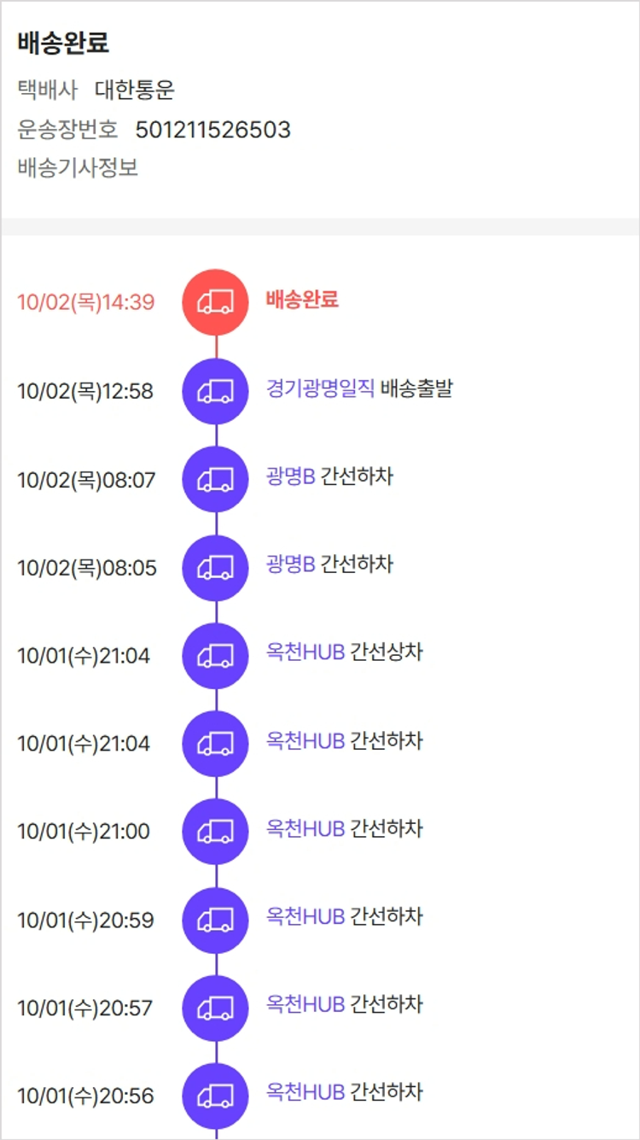Image resolution: width=640 pixels, height=1140 pixels.
Task: Click the truck icon at 10/01 20:56
Action: [x=216, y=1096]
